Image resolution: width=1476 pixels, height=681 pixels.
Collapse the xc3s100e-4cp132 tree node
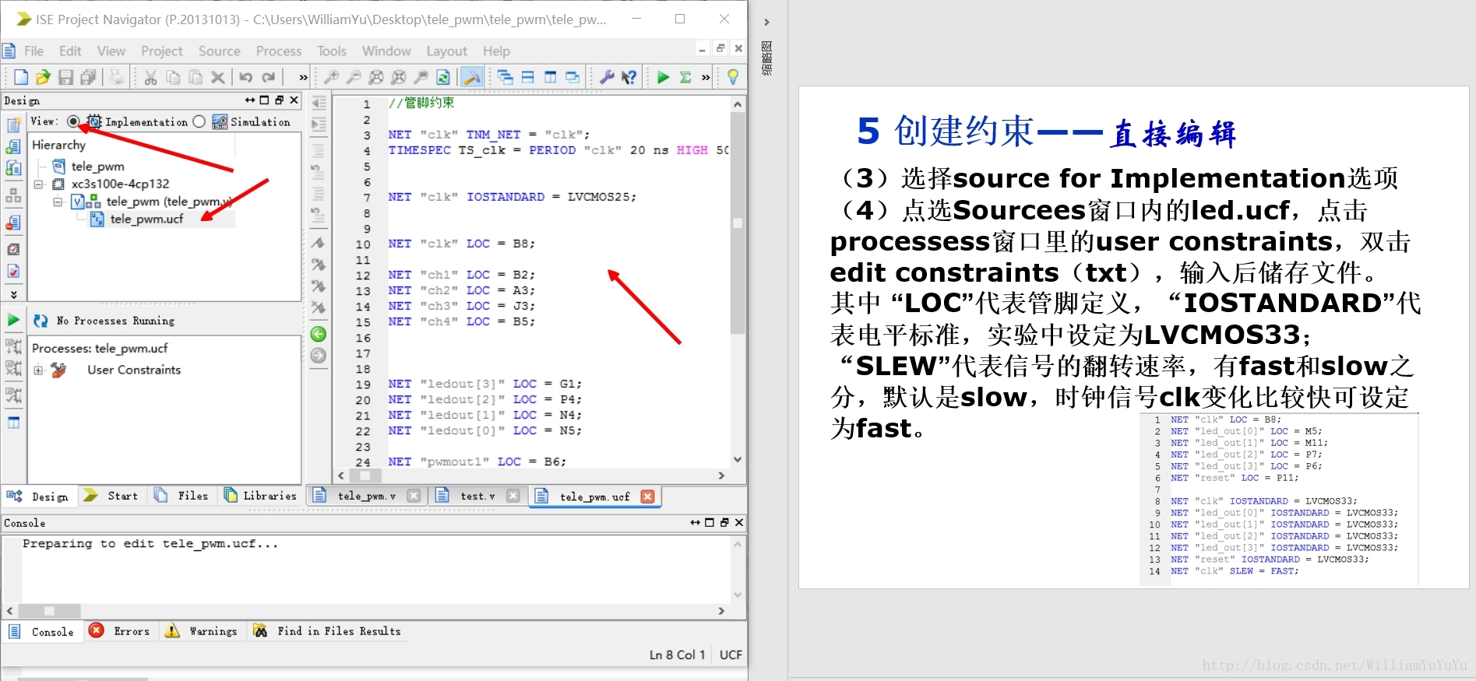tap(38, 184)
